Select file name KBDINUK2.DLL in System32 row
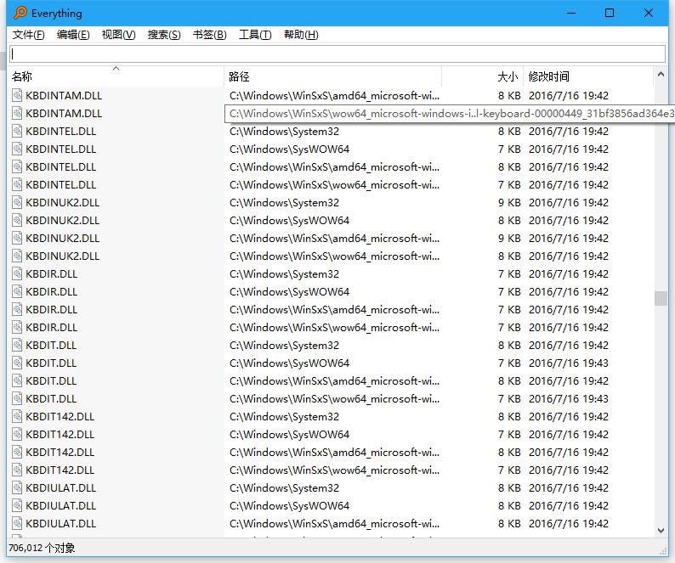Image resolution: width=675 pixels, height=563 pixels. pyautogui.click(x=62, y=203)
